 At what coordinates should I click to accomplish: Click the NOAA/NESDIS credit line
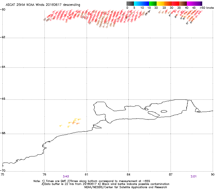(x=126, y=187)
